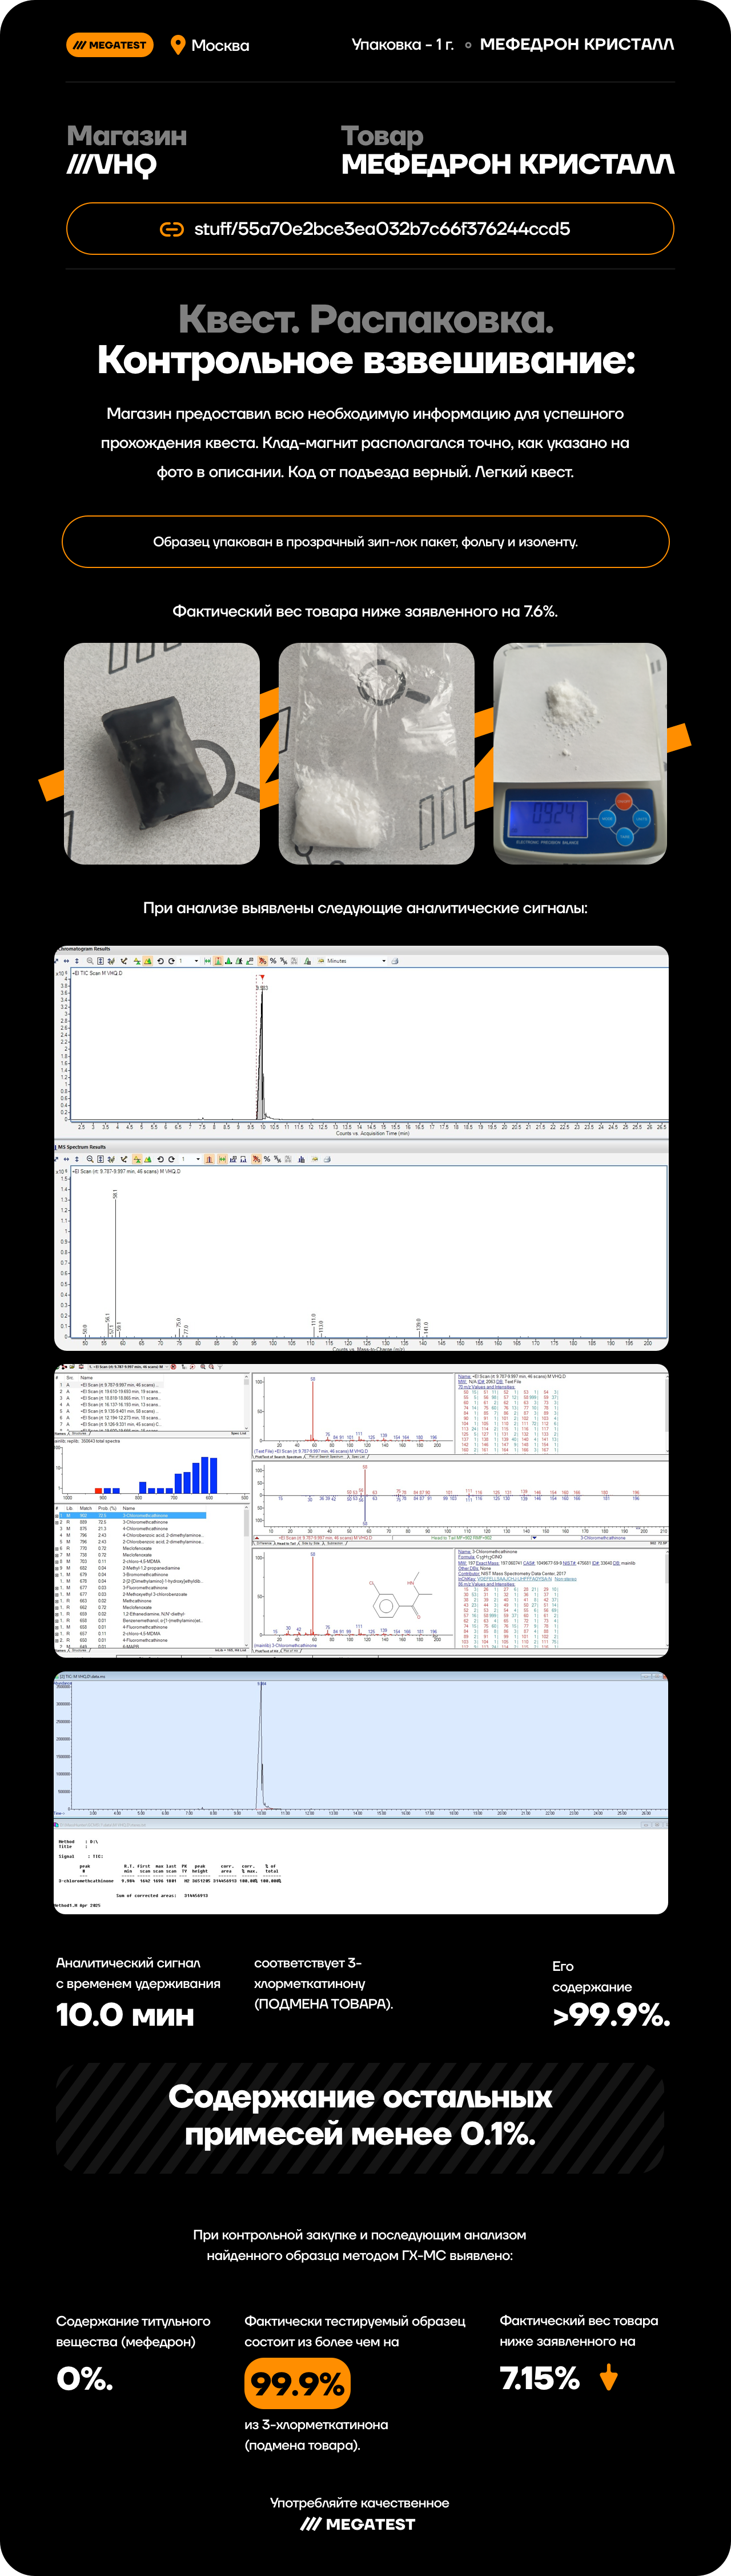Viewport: 731px width, 2576px height.
Task: Select the zoom magnifier in Chromatogram Results toolbar
Action: pyautogui.click(x=90, y=961)
